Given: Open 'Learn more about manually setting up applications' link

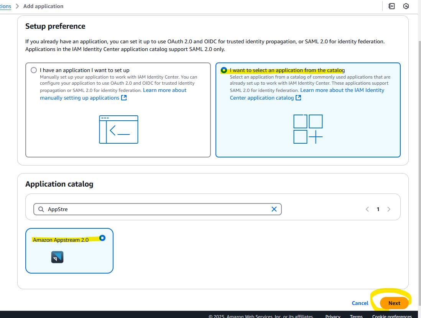Looking at the screenshot, I should (113, 94).
